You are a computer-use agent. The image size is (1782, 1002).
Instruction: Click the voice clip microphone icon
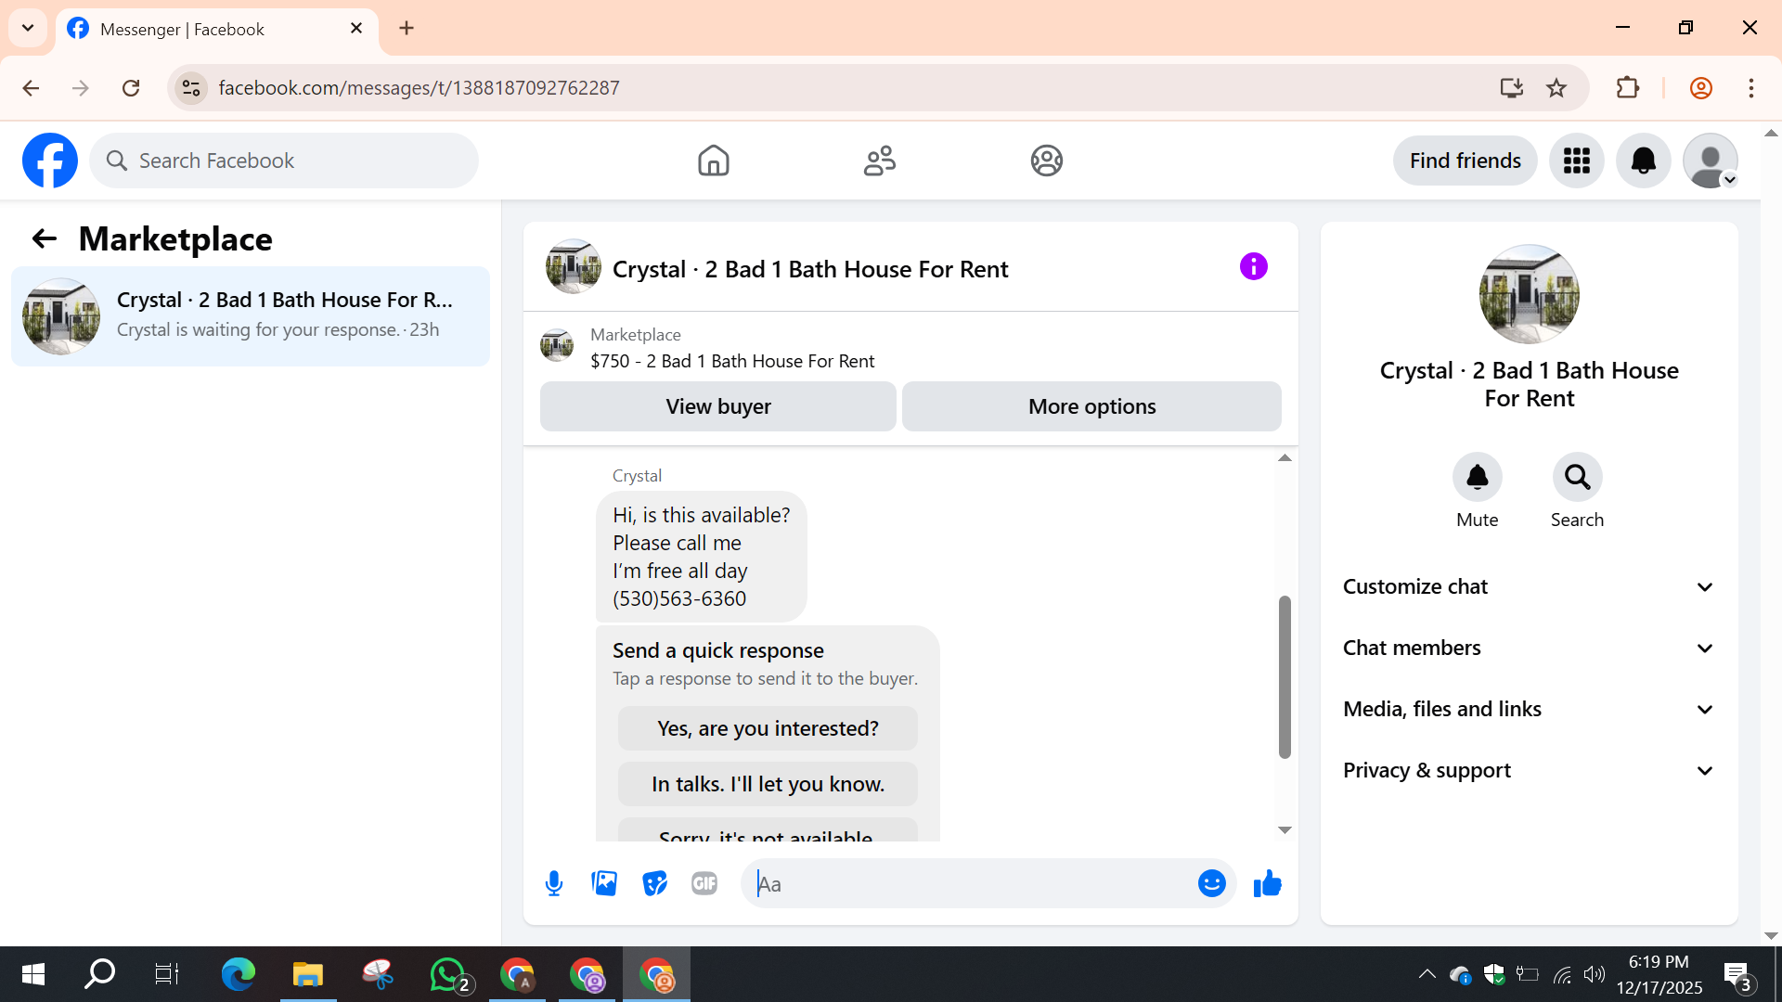tap(554, 883)
